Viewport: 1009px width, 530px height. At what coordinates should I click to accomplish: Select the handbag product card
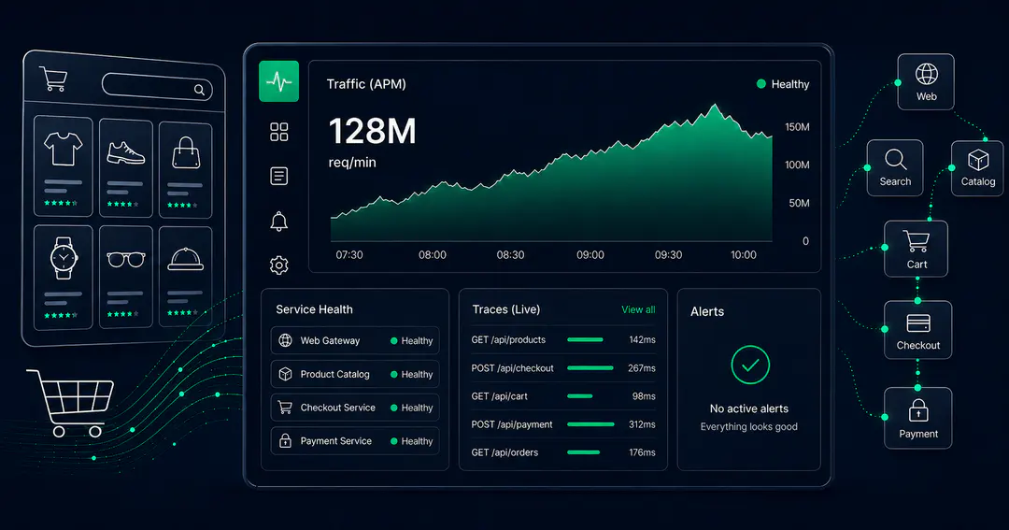[185, 169]
